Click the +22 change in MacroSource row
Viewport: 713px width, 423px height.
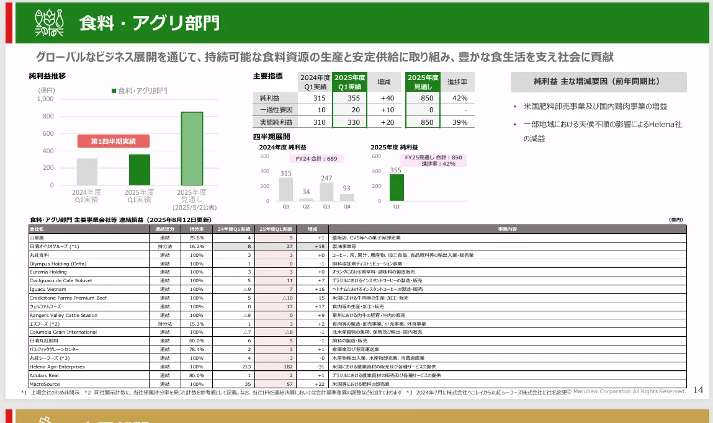(320, 384)
